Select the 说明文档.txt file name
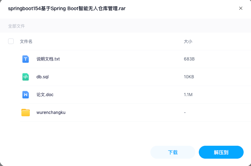Image resolution: width=251 pixels, height=166 pixels. [48, 59]
